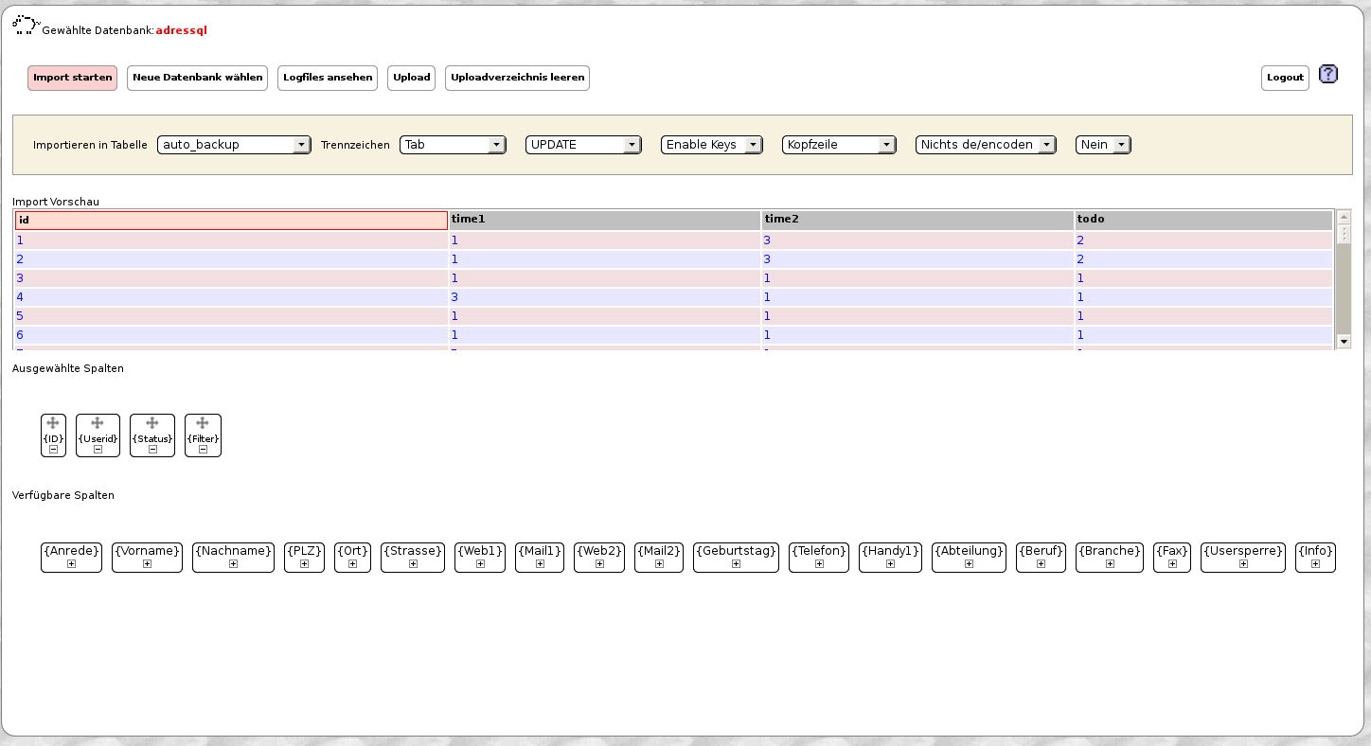
Task: Add {Vorname} column via its plus icon
Action: [x=147, y=564]
